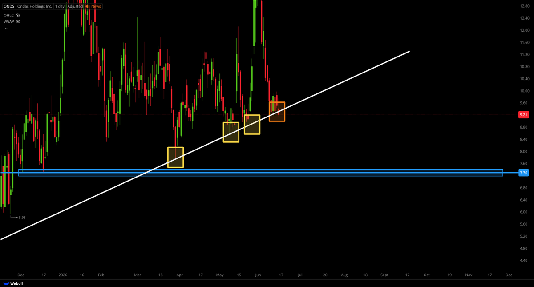Open the 1 day interval selector

60,6
